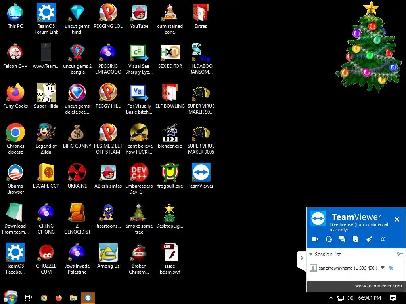Select the AB crhismtas icon

tap(108, 175)
